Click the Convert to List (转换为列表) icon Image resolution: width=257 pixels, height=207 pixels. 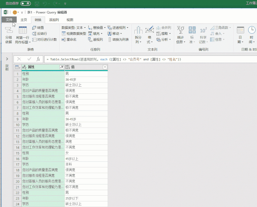pyautogui.click(x=110, y=40)
